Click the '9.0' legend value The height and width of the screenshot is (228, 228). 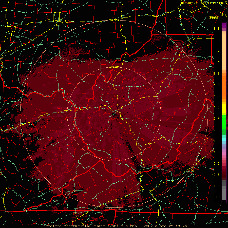(x=217, y=40)
